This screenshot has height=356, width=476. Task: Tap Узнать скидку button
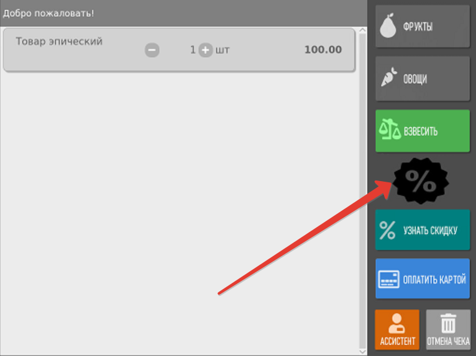point(423,229)
